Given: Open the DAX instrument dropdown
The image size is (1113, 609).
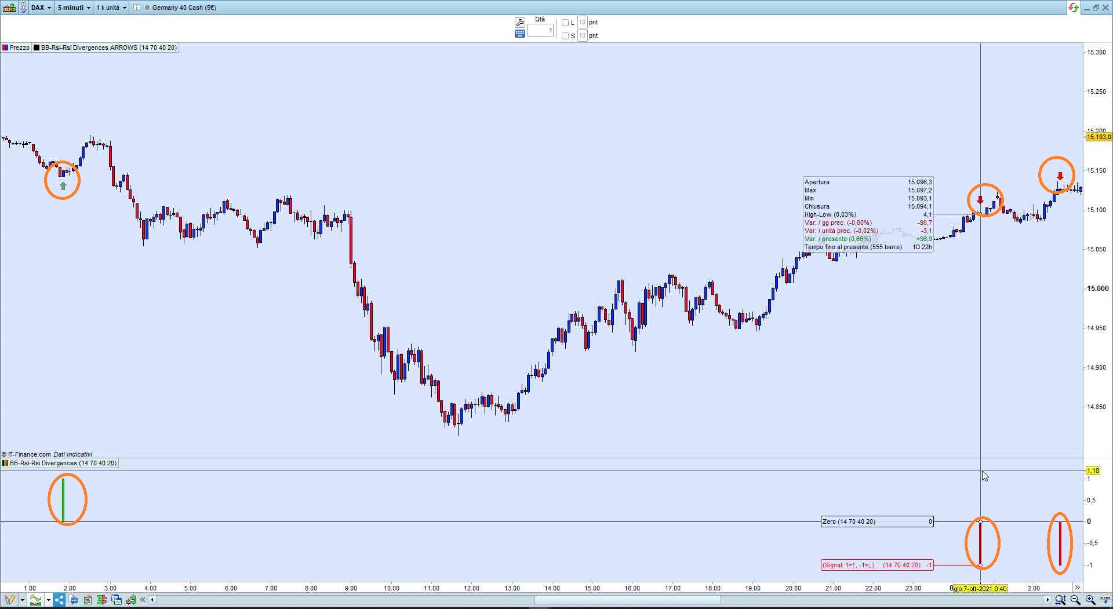Looking at the screenshot, I should pos(41,8).
